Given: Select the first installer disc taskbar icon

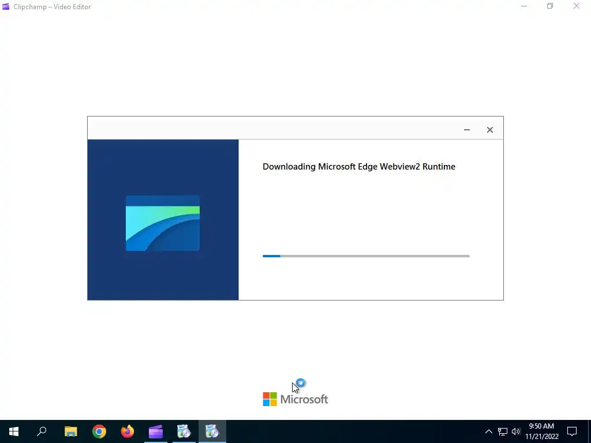Looking at the screenshot, I should click(x=184, y=431).
